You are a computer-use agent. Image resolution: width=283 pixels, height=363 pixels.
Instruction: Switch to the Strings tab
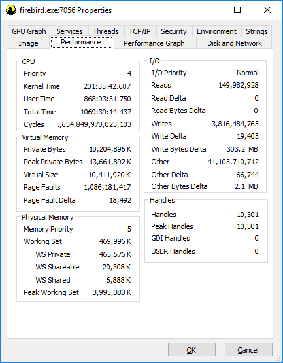(257, 31)
